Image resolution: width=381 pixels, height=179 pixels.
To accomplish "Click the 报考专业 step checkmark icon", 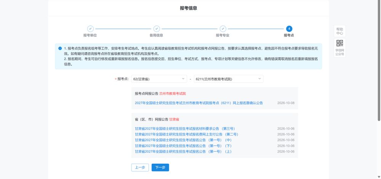I will pyautogui.click(x=223, y=29).
